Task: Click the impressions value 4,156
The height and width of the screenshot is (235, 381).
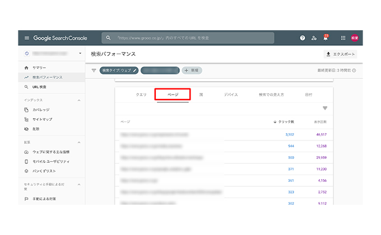Action: 322,181
